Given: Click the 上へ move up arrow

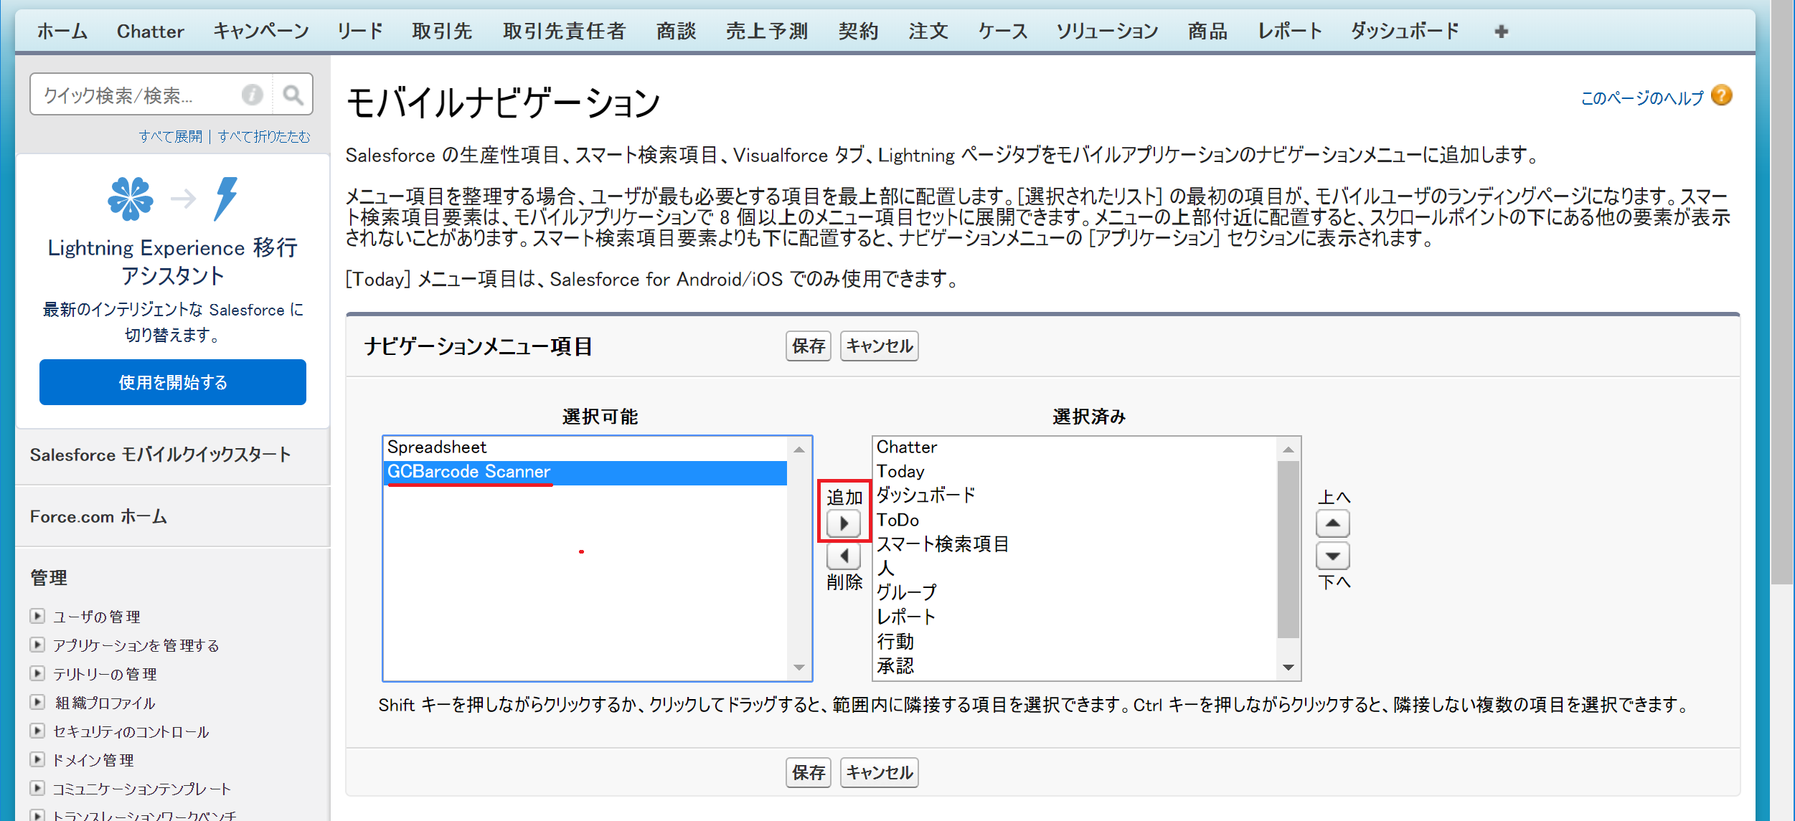Looking at the screenshot, I should click(x=1332, y=523).
